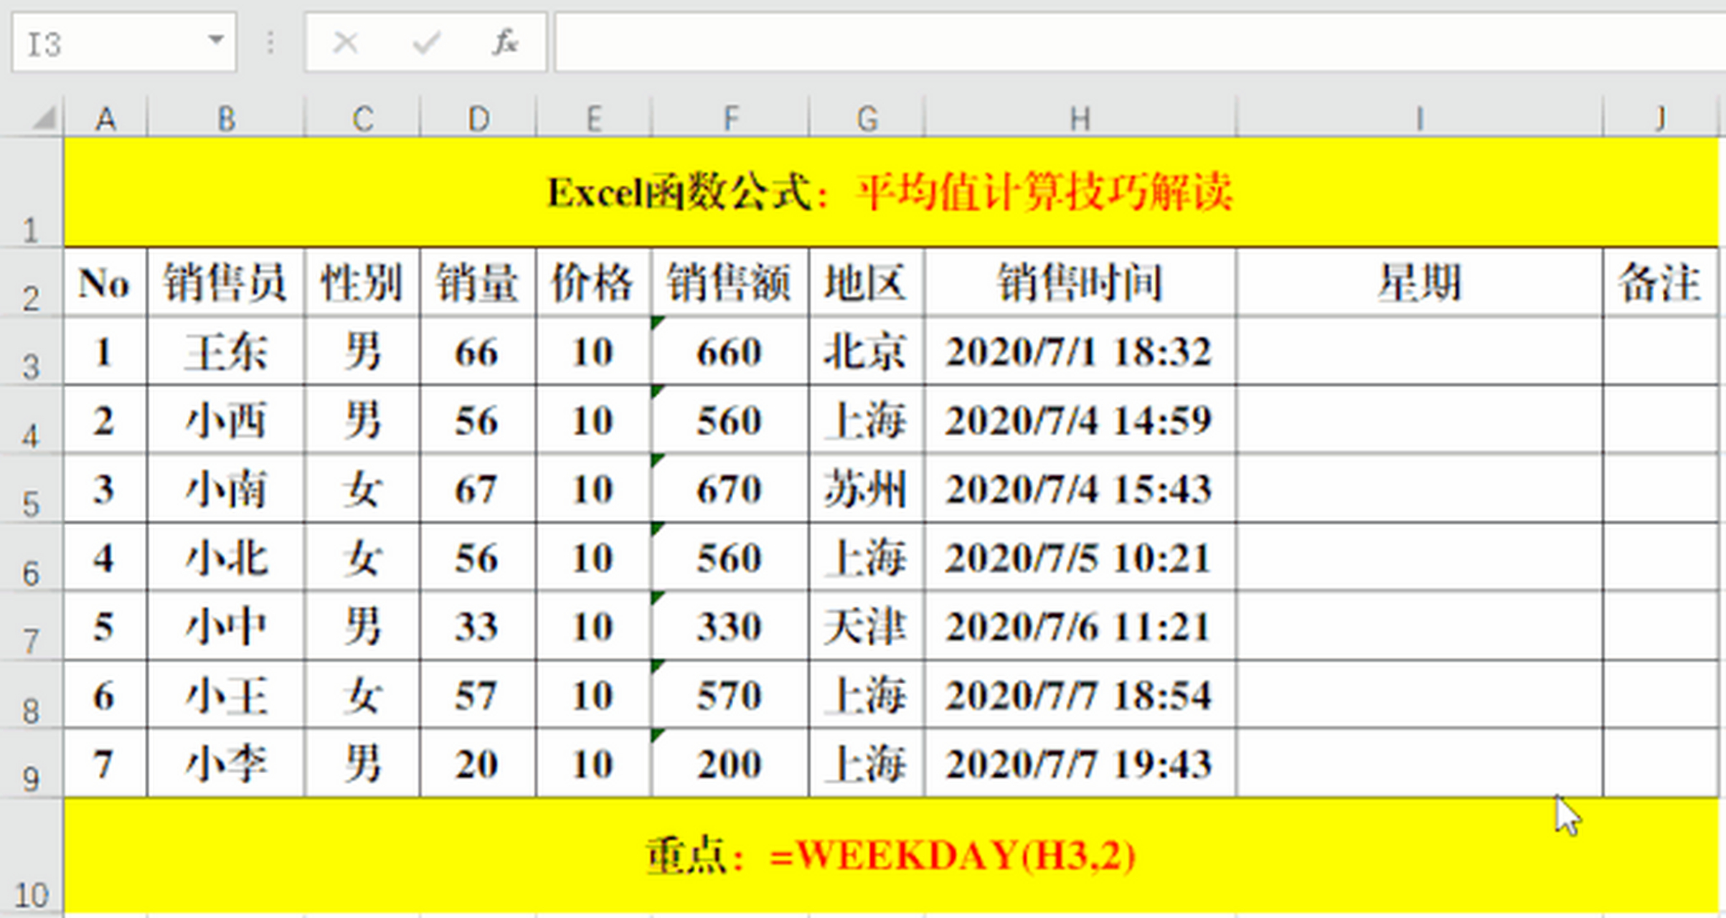Click into the formula bar input
The height and width of the screenshot is (918, 1726).
pos(1139,42)
